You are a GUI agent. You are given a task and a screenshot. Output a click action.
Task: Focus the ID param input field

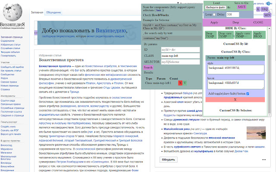click(180, 50)
